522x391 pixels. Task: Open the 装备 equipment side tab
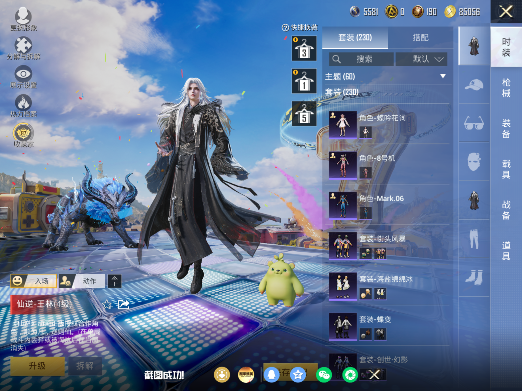506,128
